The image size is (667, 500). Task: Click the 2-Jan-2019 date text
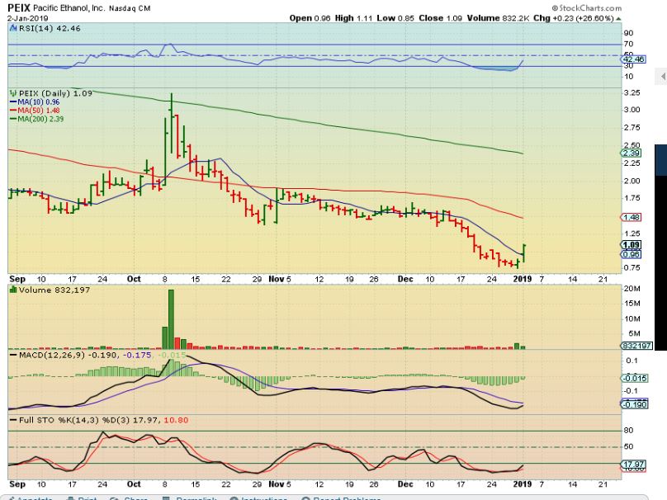click(x=28, y=18)
